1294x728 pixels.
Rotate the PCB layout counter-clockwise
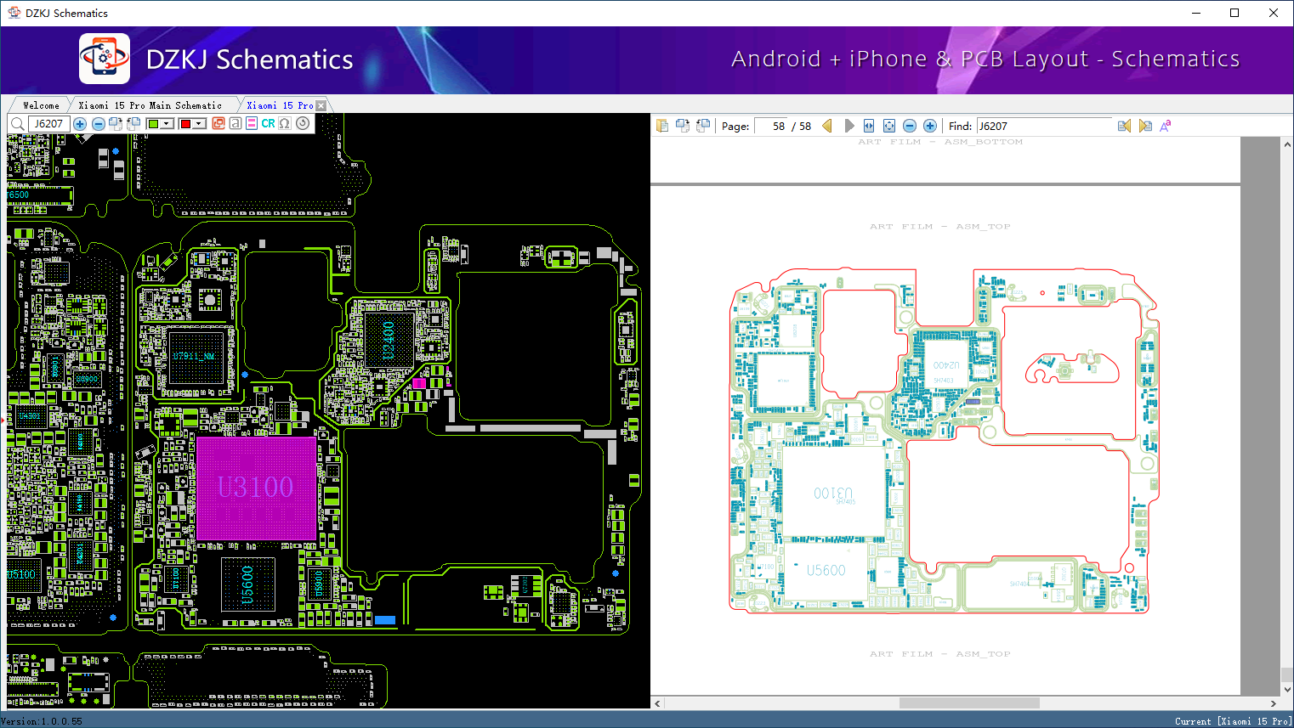tap(133, 124)
